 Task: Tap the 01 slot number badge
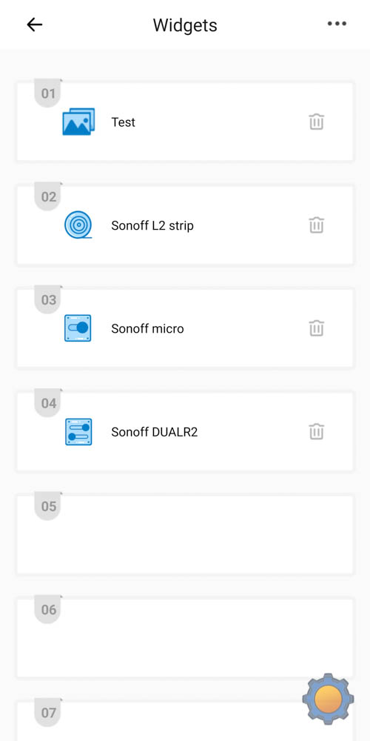(x=48, y=93)
